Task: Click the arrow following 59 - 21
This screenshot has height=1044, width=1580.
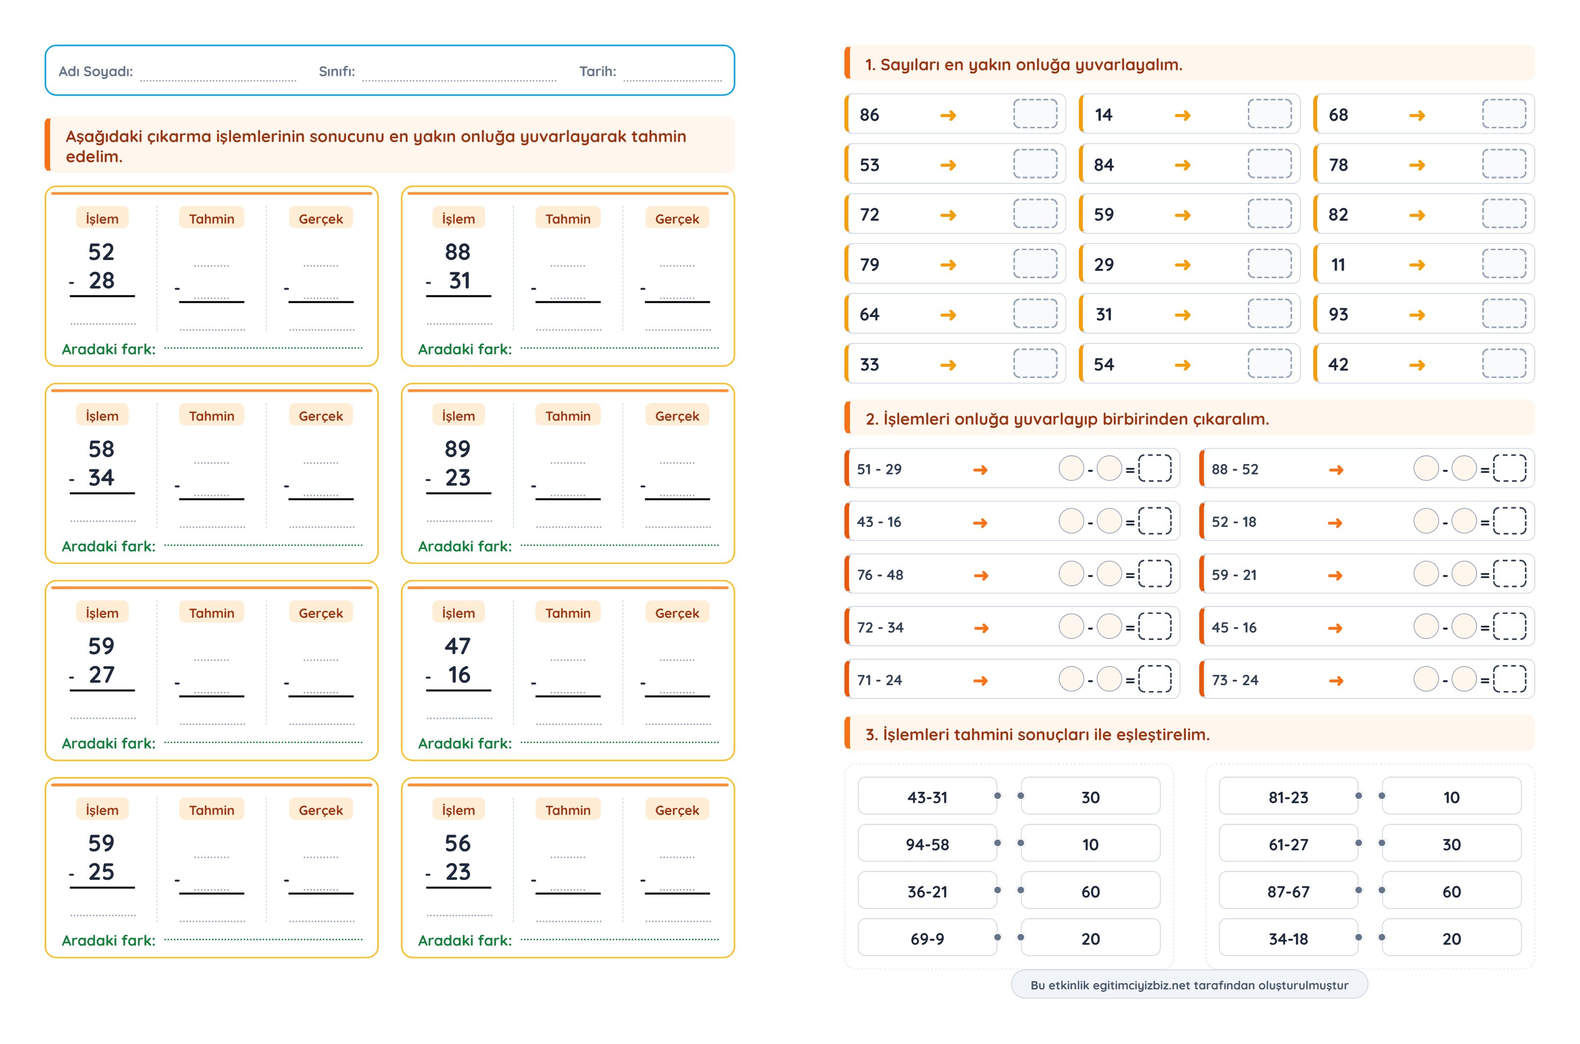Action: click(x=1334, y=575)
